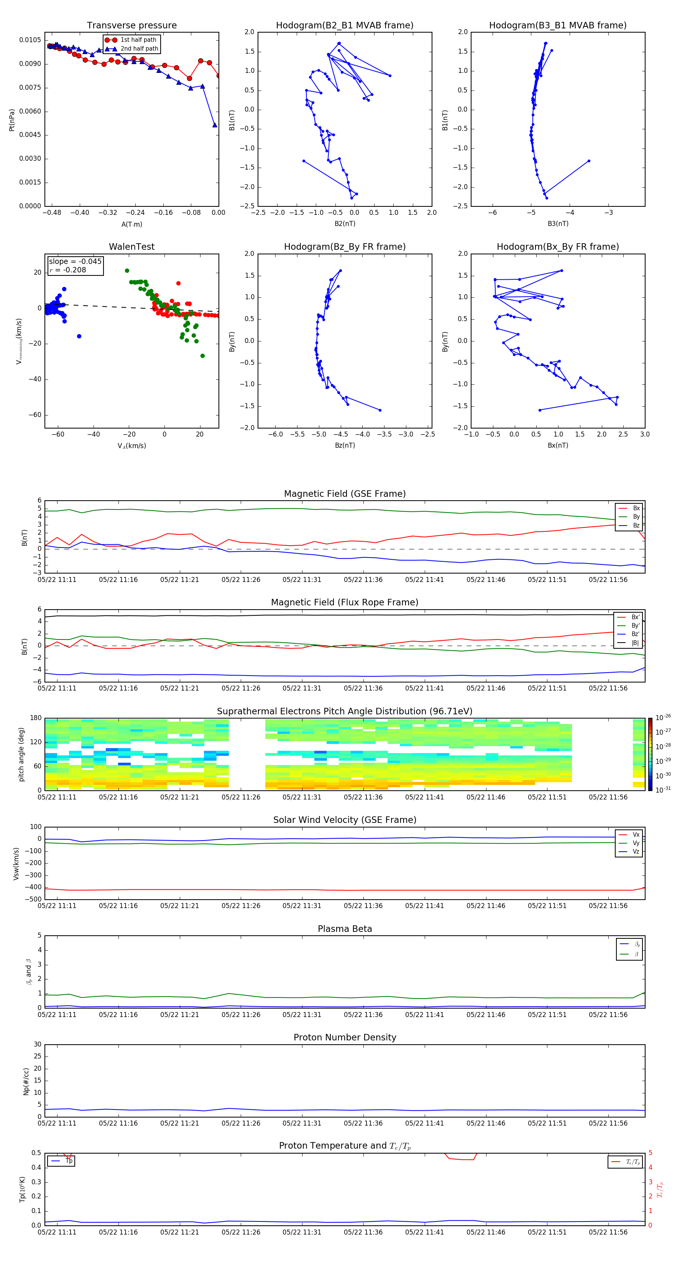This screenshot has width=690, height=1266.
Task: Click the 'Bz' legend entry in GSE plot
Action: pyautogui.click(x=629, y=525)
